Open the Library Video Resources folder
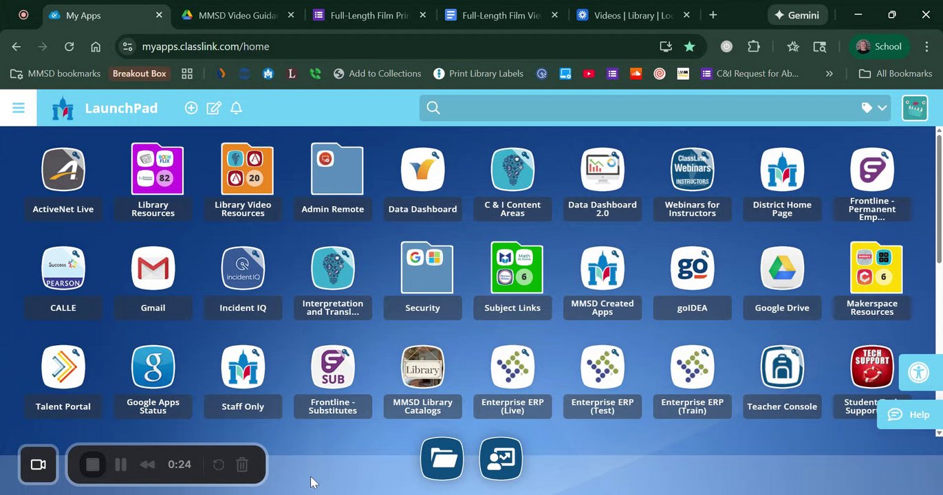Image resolution: width=943 pixels, height=495 pixels. 247,169
